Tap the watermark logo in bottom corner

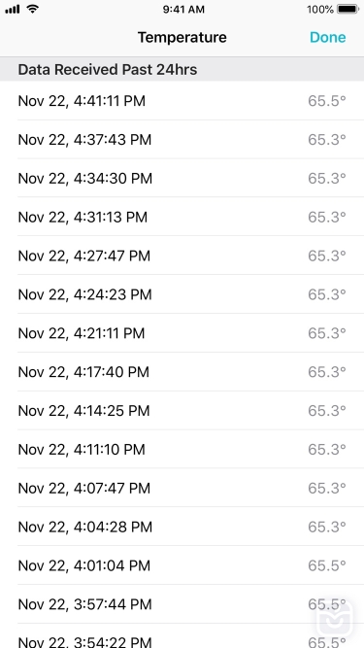pos(335,618)
